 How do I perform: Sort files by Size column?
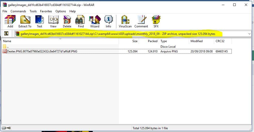(129, 41)
